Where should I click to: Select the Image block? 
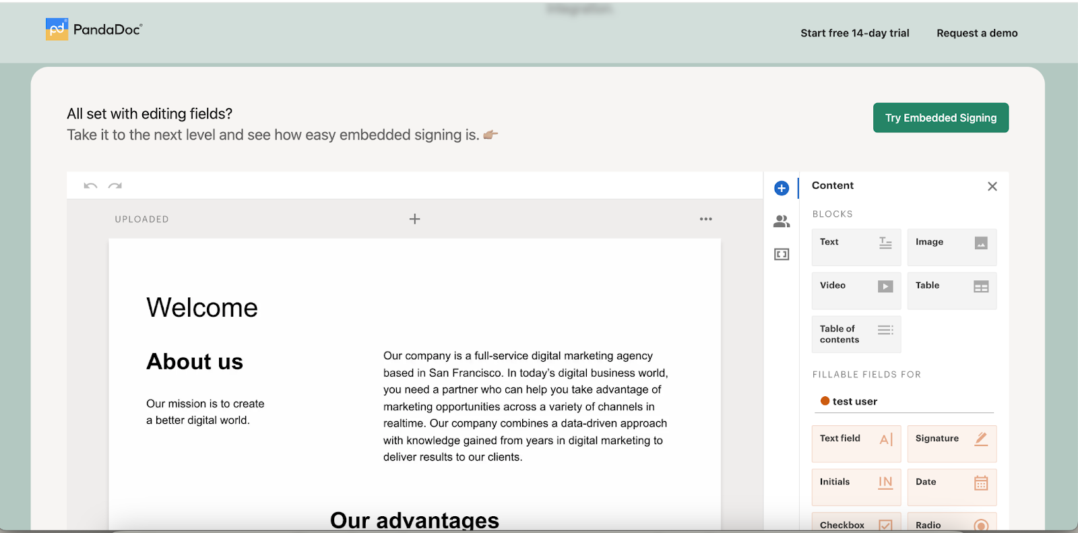click(x=952, y=247)
